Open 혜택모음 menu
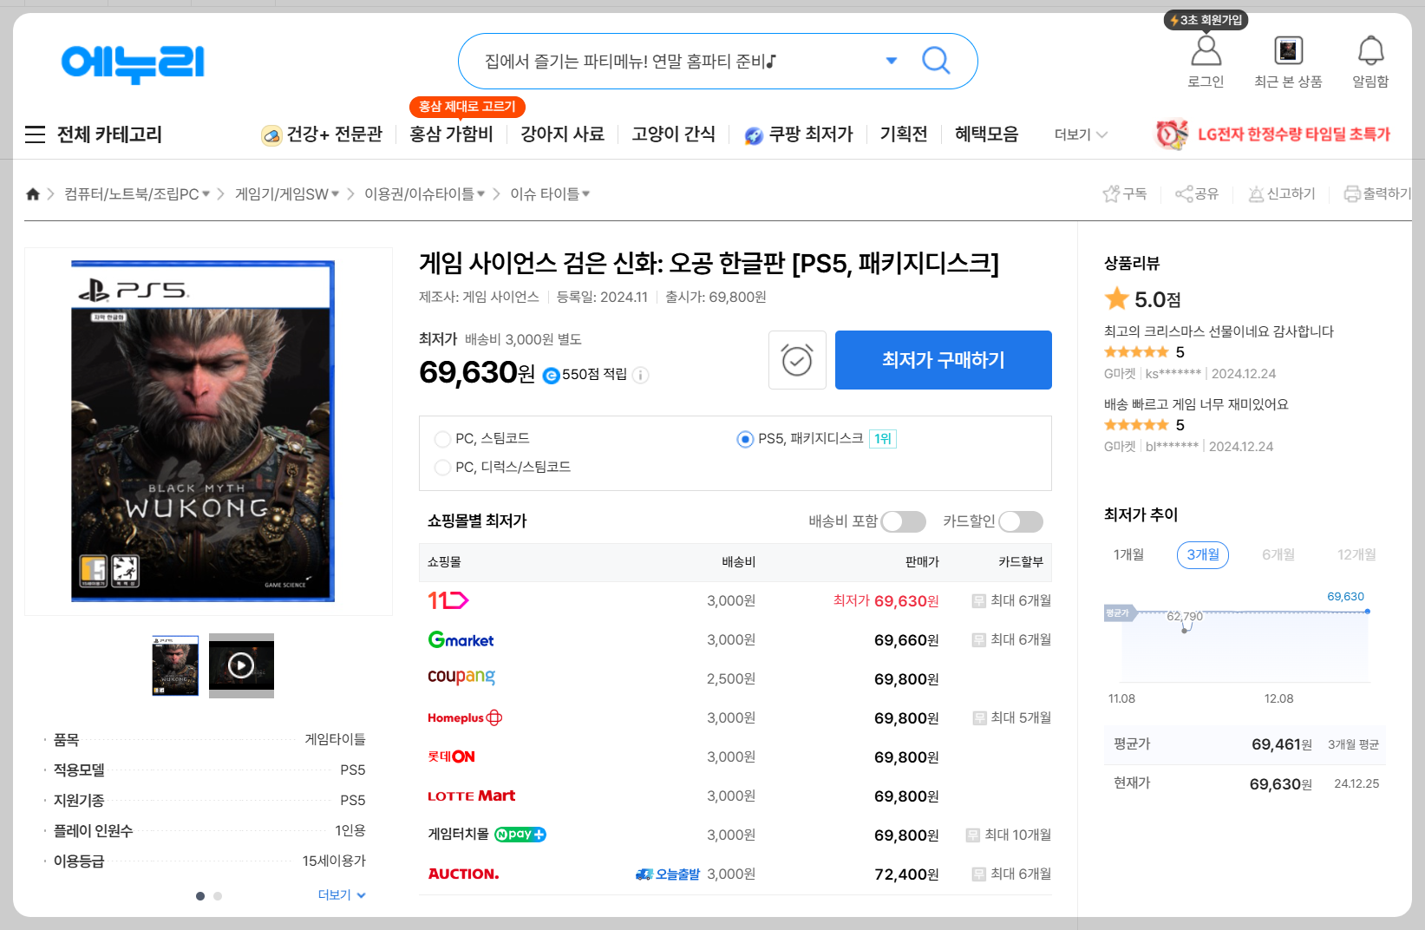This screenshot has height=930, width=1425. tap(986, 134)
